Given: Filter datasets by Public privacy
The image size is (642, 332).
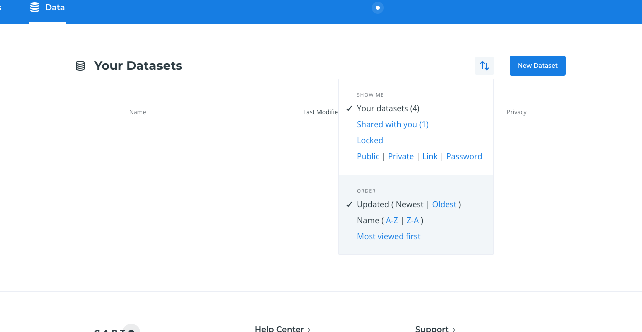Looking at the screenshot, I should (368, 156).
